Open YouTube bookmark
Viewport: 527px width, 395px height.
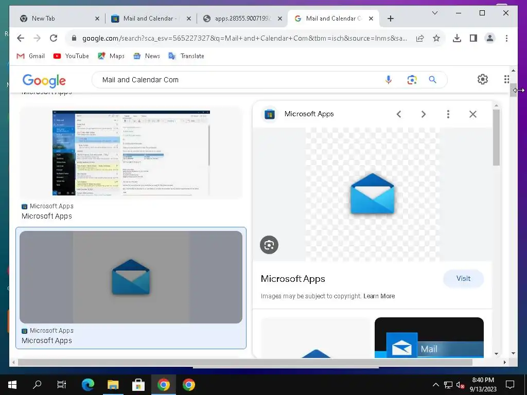(71, 56)
